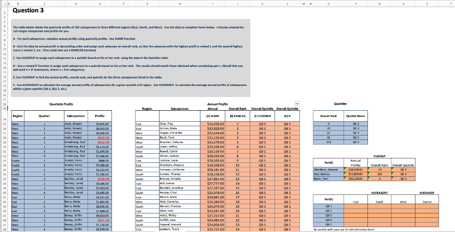Select the quarterly profit cell $5,876.00
Image resolution: width=455 pixels, height=232 pixels.
pos(100,124)
